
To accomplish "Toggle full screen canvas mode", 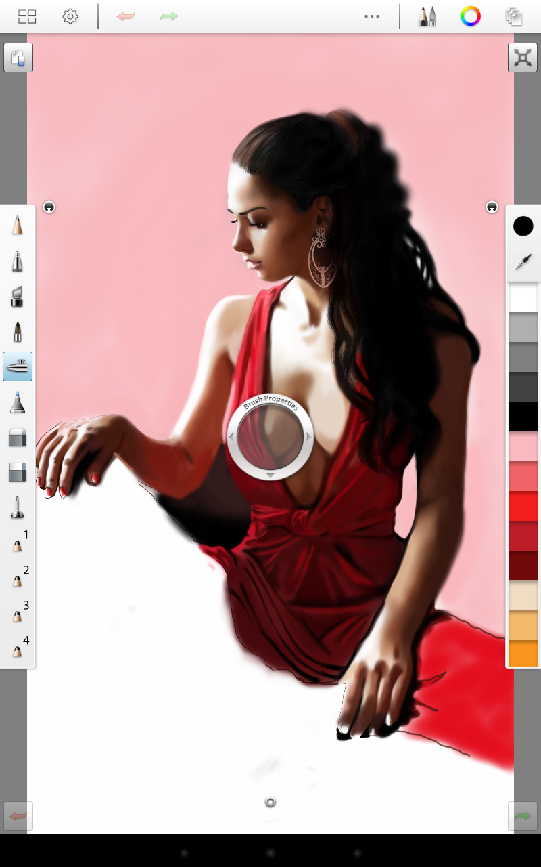I will pos(522,58).
